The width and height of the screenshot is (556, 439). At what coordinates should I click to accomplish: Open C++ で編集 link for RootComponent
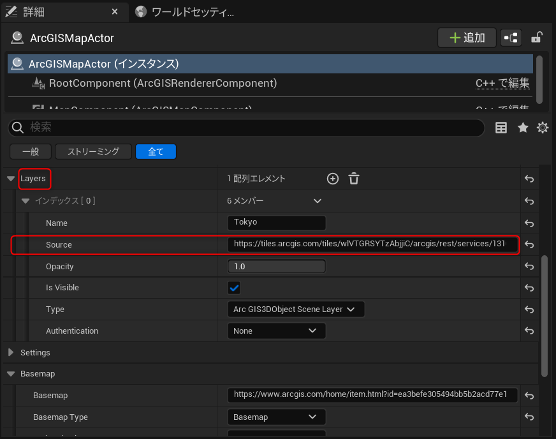[x=502, y=83]
